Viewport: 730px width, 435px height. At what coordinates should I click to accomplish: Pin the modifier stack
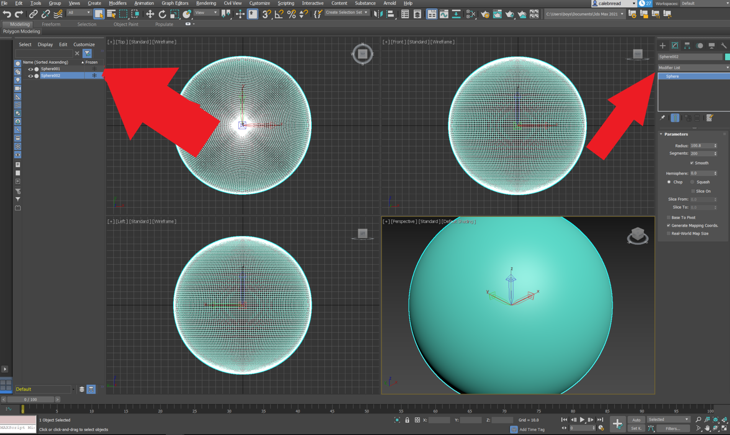663,118
